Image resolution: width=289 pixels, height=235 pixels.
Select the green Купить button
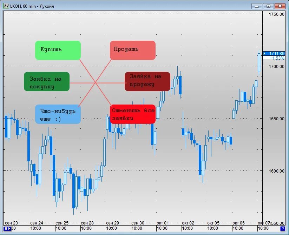[x=58, y=50]
